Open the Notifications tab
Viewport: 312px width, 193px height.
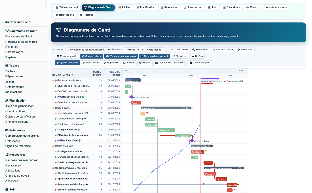tap(65, 15)
